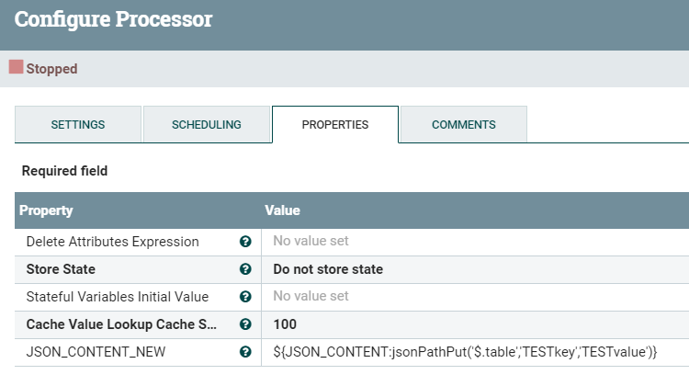The height and width of the screenshot is (386, 689).
Task: Show help tooltip icon for Store State
Action: pyautogui.click(x=245, y=269)
